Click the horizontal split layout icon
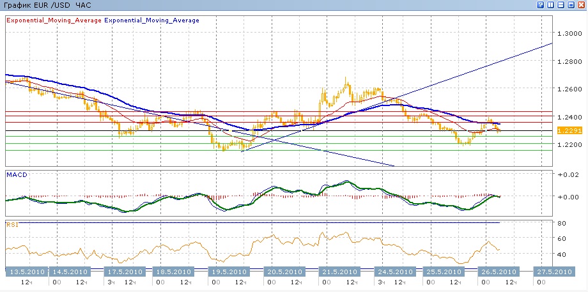Viewport: 588px width, 292px height. pyautogui.click(x=562, y=5)
